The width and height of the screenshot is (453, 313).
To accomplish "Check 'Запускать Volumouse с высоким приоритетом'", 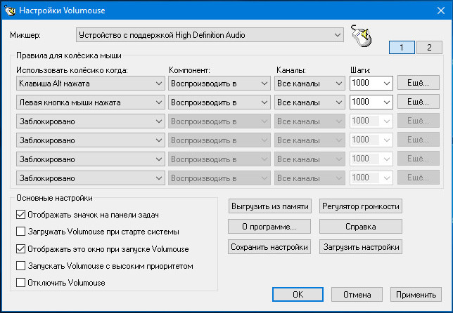I will [20, 266].
